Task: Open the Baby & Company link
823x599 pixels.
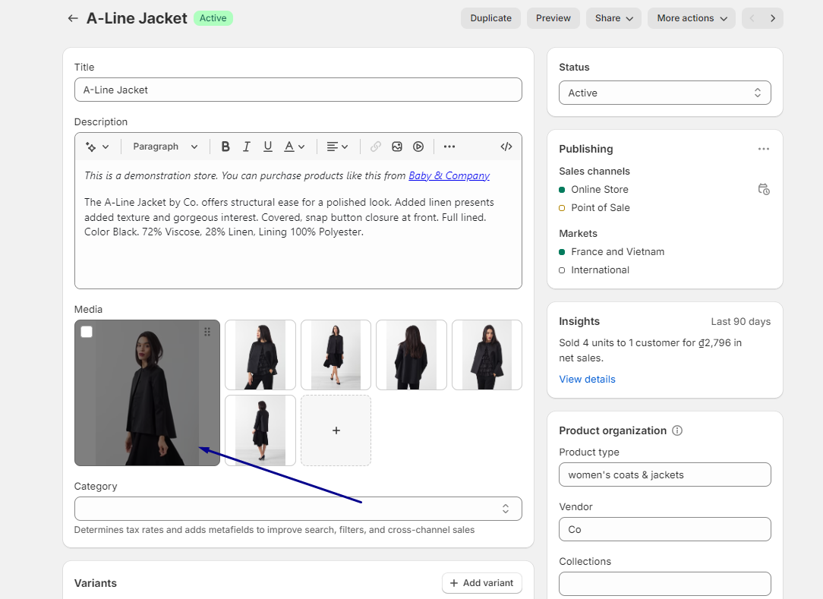Action: click(x=449, y=176)
